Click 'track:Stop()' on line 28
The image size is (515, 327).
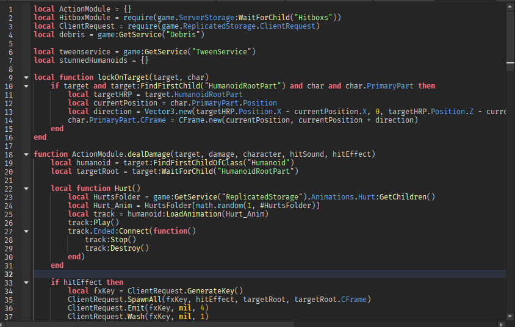(x=110, y=239)
